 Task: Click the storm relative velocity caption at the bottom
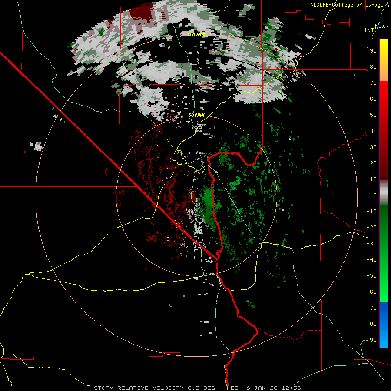tap(197, 388)
